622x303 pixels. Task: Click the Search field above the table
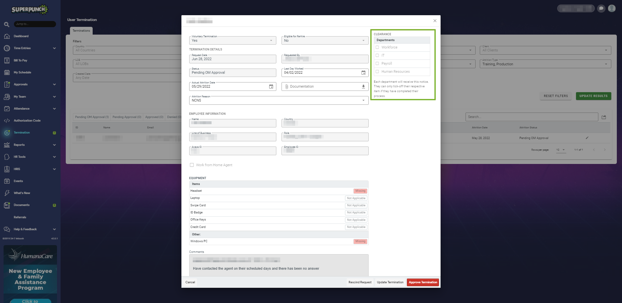[532, 117]
